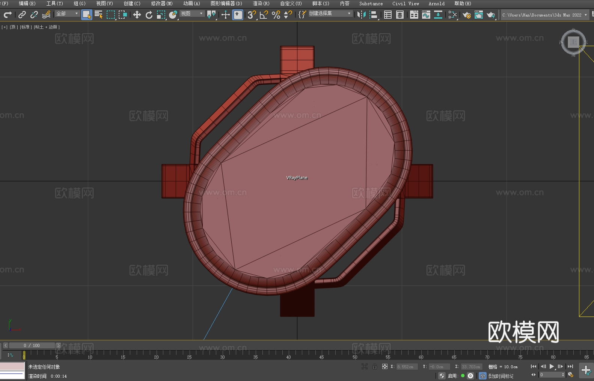Viewport: 594px width, 381px height.
Task: Select the Unlink Selection tool
Action: pyautogui.click(x=34, y=15)
